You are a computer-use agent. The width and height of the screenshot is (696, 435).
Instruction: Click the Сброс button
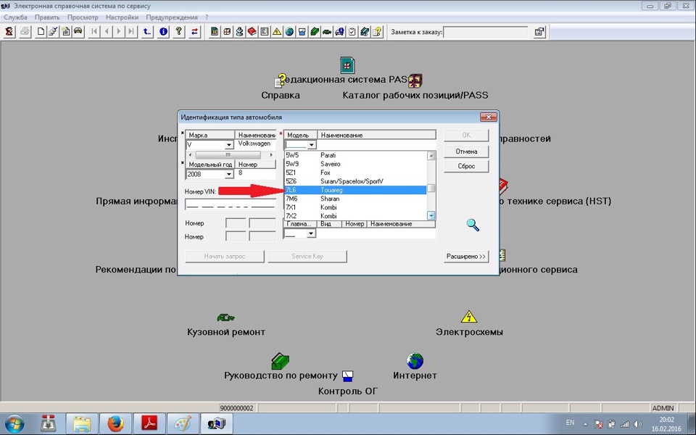click(466, 166)
